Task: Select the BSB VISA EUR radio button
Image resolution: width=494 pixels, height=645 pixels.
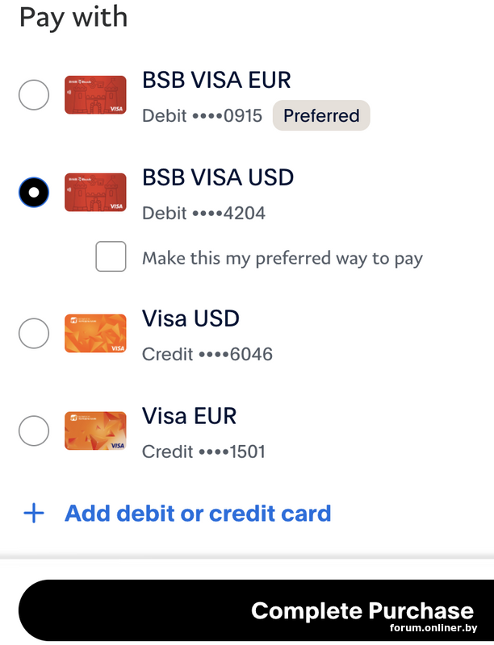Action: 34,95
